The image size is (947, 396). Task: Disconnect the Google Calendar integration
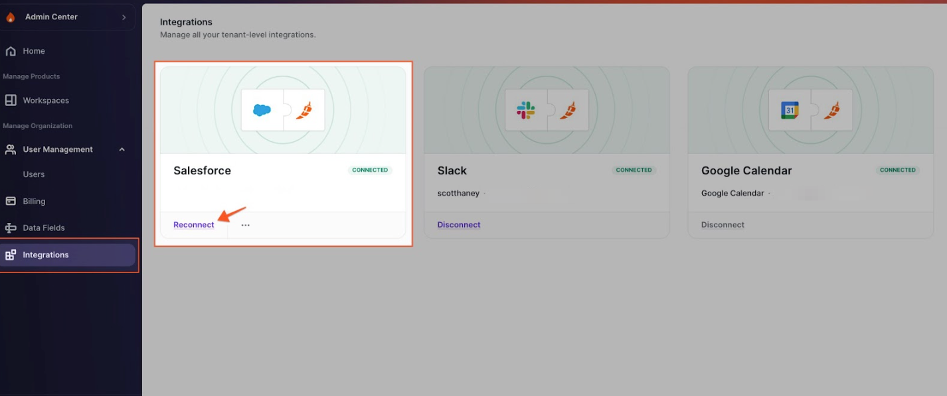coord(723,225)
